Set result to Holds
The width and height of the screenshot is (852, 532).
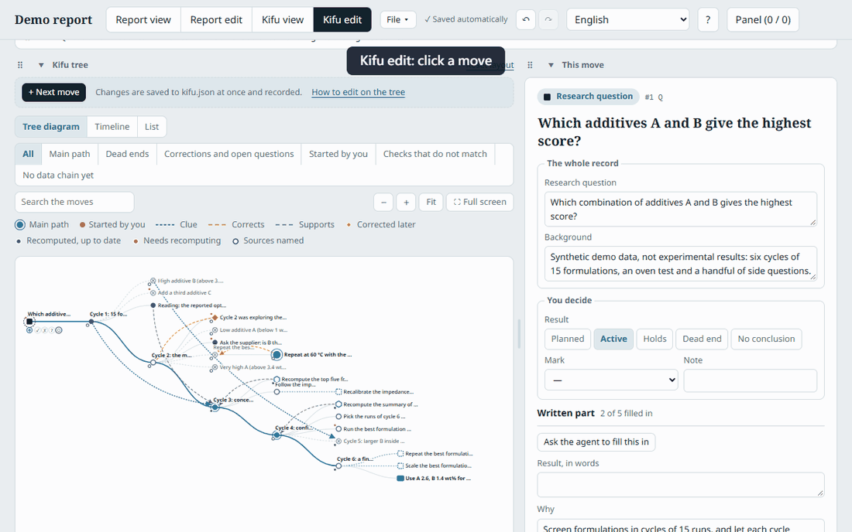tap(654, 339)
